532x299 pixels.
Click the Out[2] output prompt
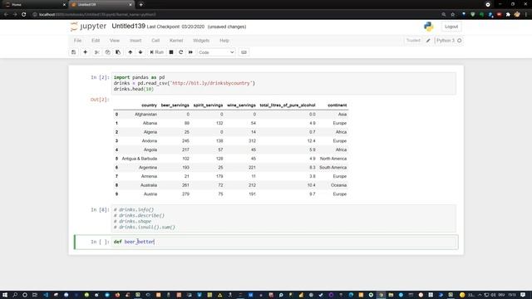pos(100,100)
